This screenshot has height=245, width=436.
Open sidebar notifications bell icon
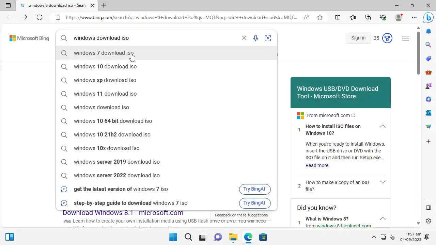429,31
